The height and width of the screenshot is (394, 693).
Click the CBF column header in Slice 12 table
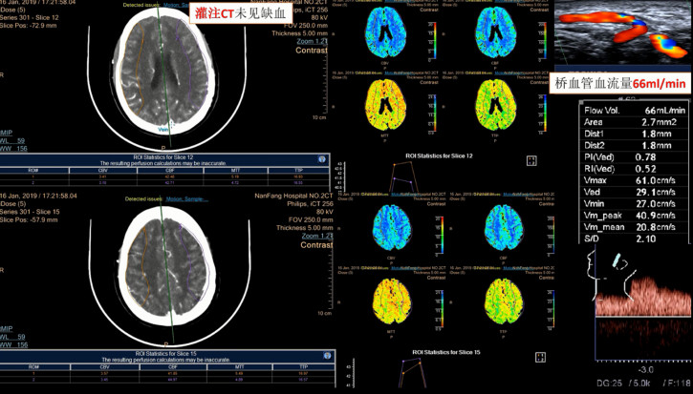(x=170, y=170)
